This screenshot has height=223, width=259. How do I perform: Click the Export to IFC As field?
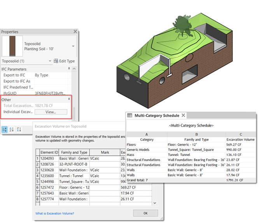pos(51,81)
